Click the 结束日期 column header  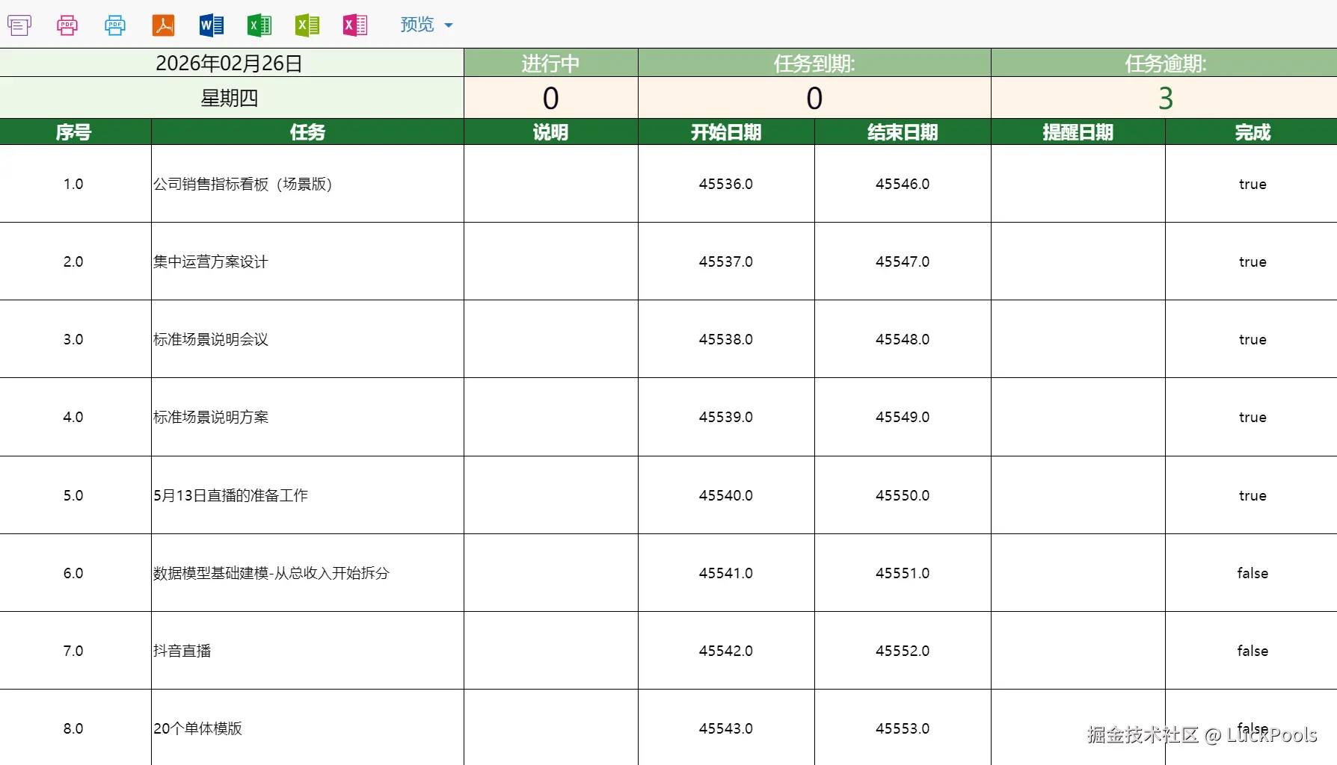point(902,132)
